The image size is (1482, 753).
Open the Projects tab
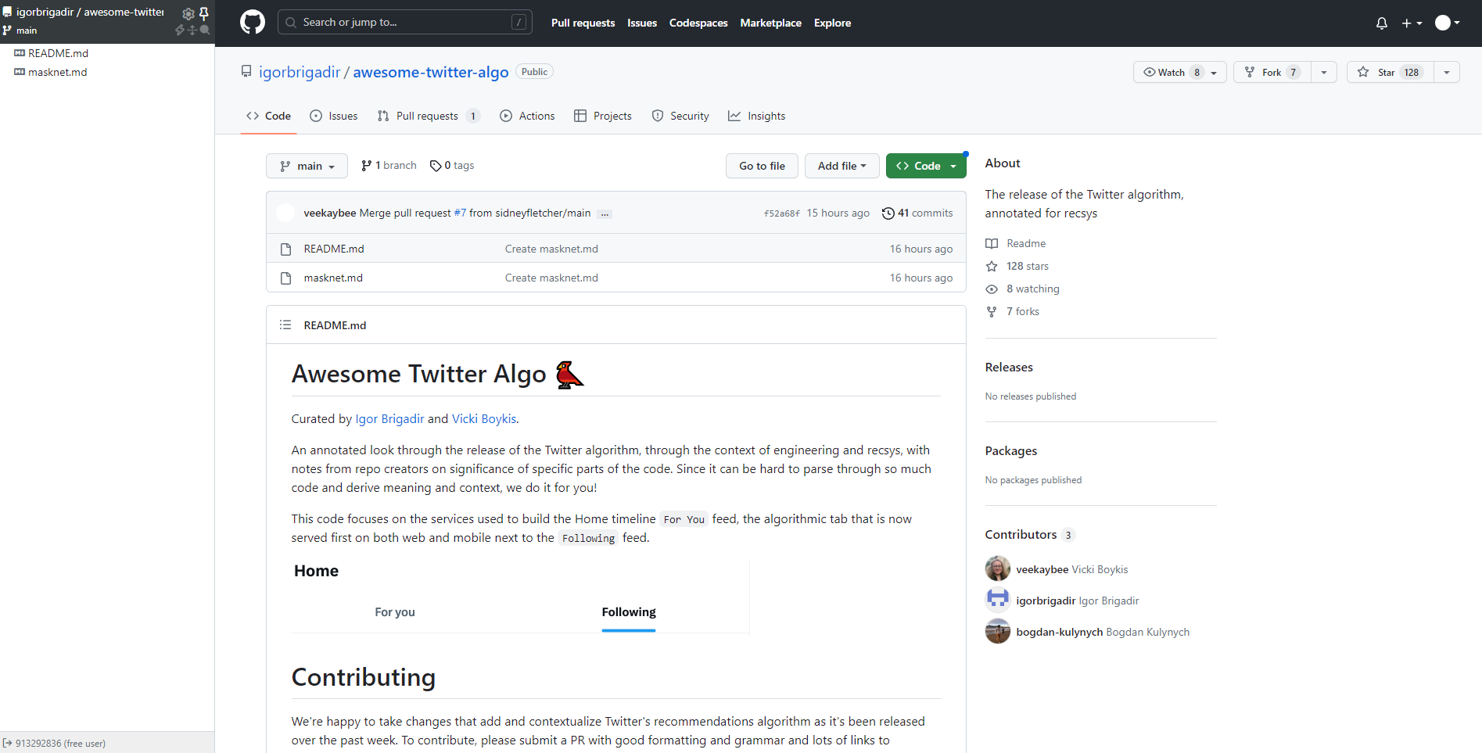(x=603, y=116)
